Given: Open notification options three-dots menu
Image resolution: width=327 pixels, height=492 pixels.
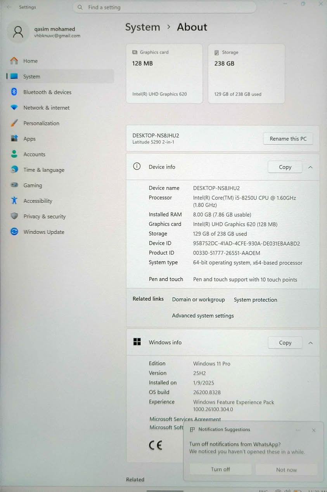Looking at the screenshot, I should [298, 430].
